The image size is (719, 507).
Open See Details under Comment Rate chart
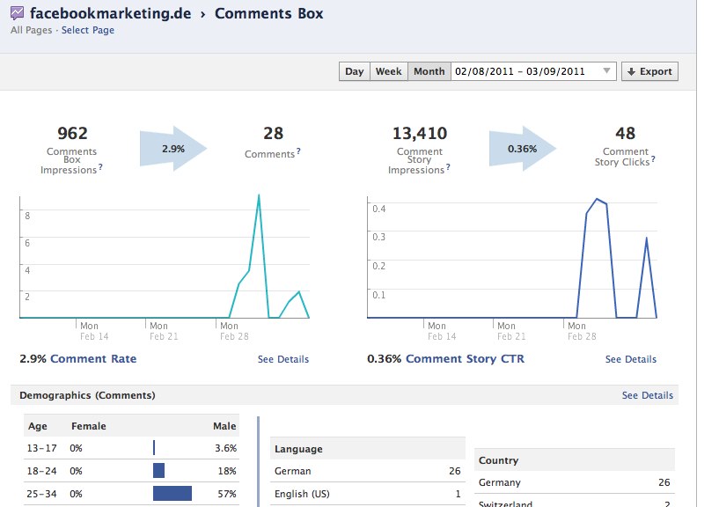coord(283,359)
